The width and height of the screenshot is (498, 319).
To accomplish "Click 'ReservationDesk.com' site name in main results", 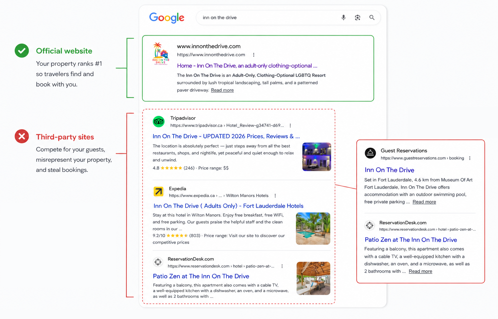I will [x=191, y=259].
